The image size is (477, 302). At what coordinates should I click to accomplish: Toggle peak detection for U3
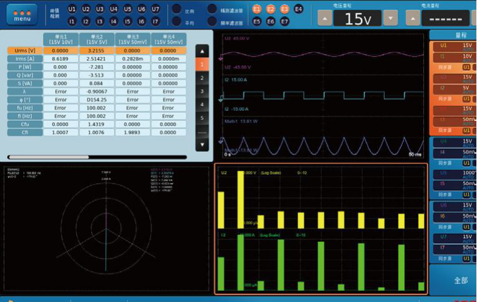coord(100,9)
